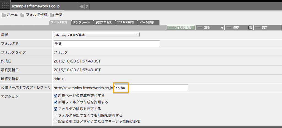The width and height of the screenshot is (282, 128).
Task: Check 設定変更にはデザイナまたはマネージャ権限が必要 option
Action: [x=55, y=122]
